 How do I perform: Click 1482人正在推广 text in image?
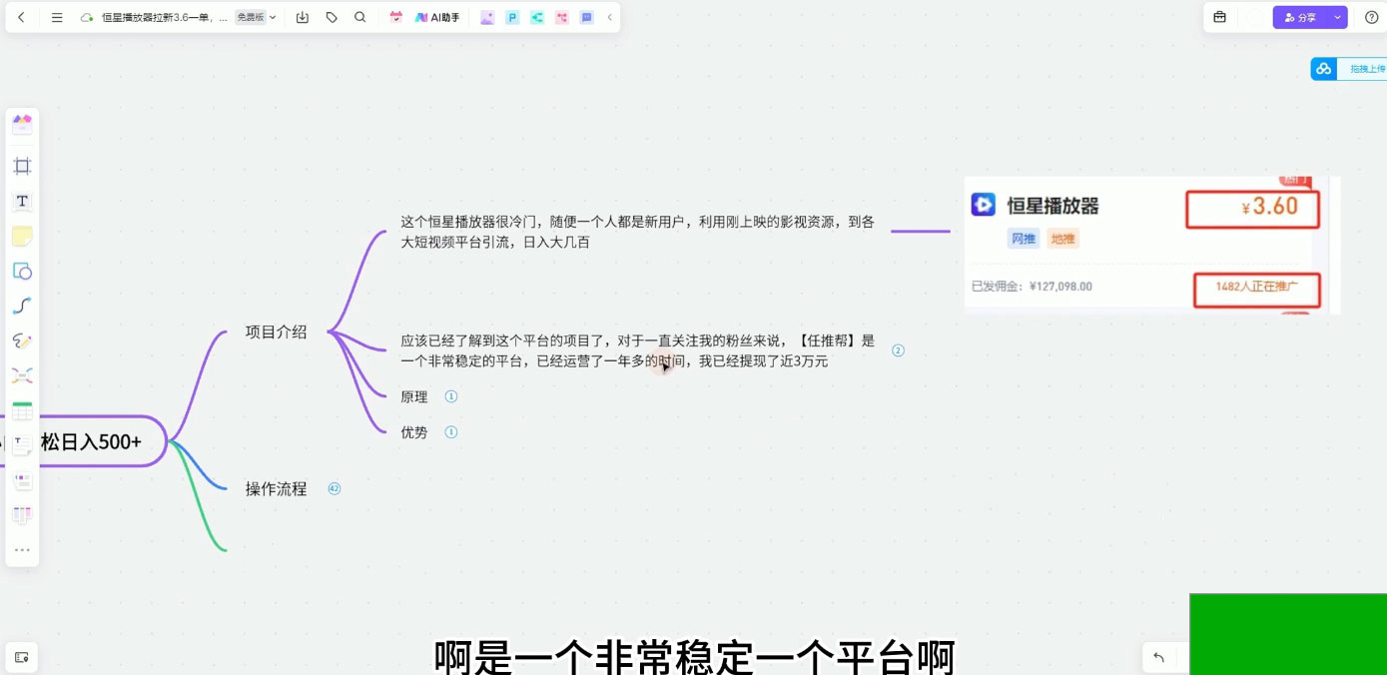[1257, 287]
